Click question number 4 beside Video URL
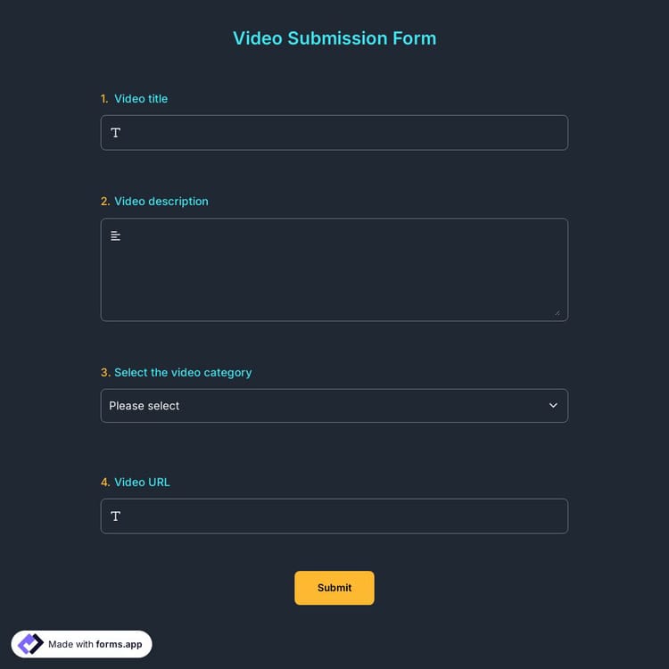The image size is (669, 669). tap(105, 483)
